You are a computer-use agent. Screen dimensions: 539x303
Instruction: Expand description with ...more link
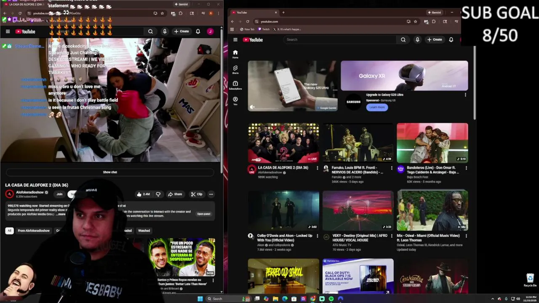[61, 214]
